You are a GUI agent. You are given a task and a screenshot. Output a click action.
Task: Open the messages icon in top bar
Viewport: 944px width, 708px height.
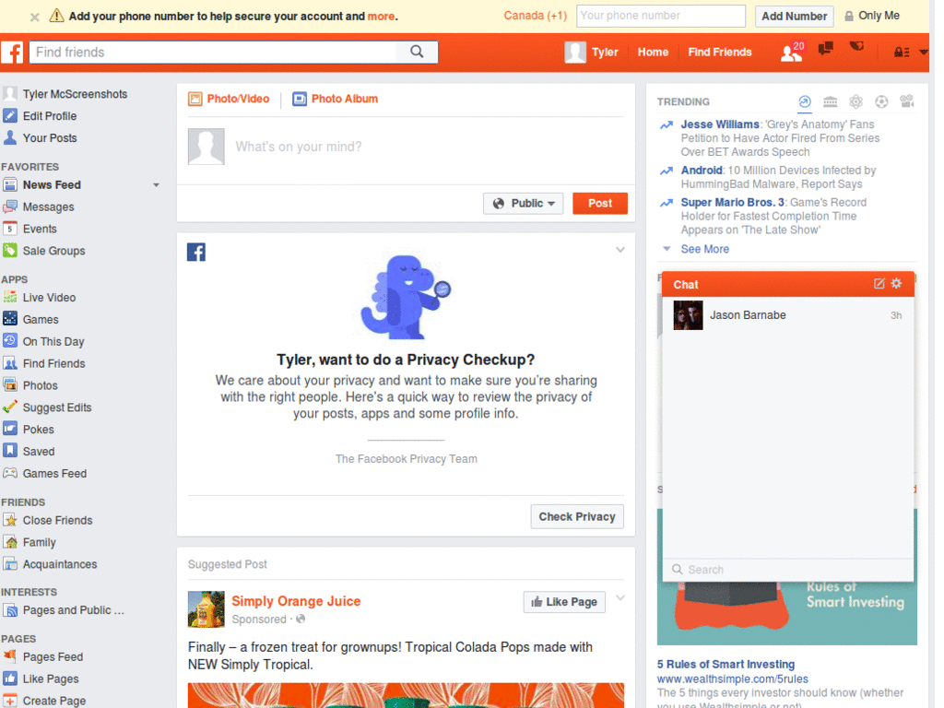pos(825,49)
